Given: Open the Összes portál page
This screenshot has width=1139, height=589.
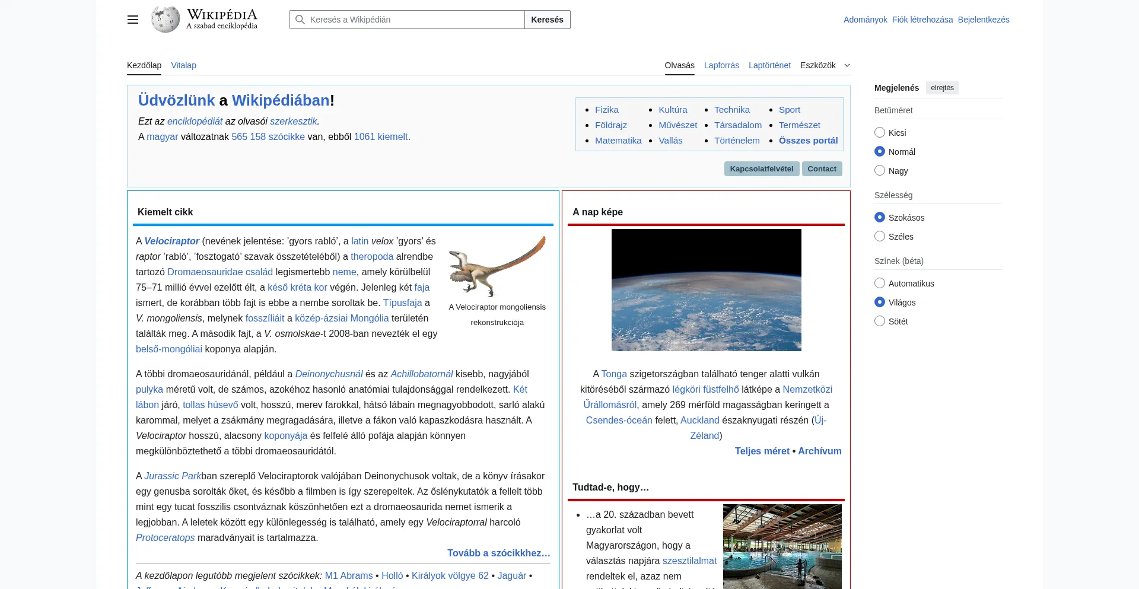Looking at the screenshot, I should point(808,141).
